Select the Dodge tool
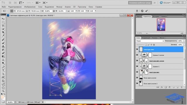 pos(3,63)
